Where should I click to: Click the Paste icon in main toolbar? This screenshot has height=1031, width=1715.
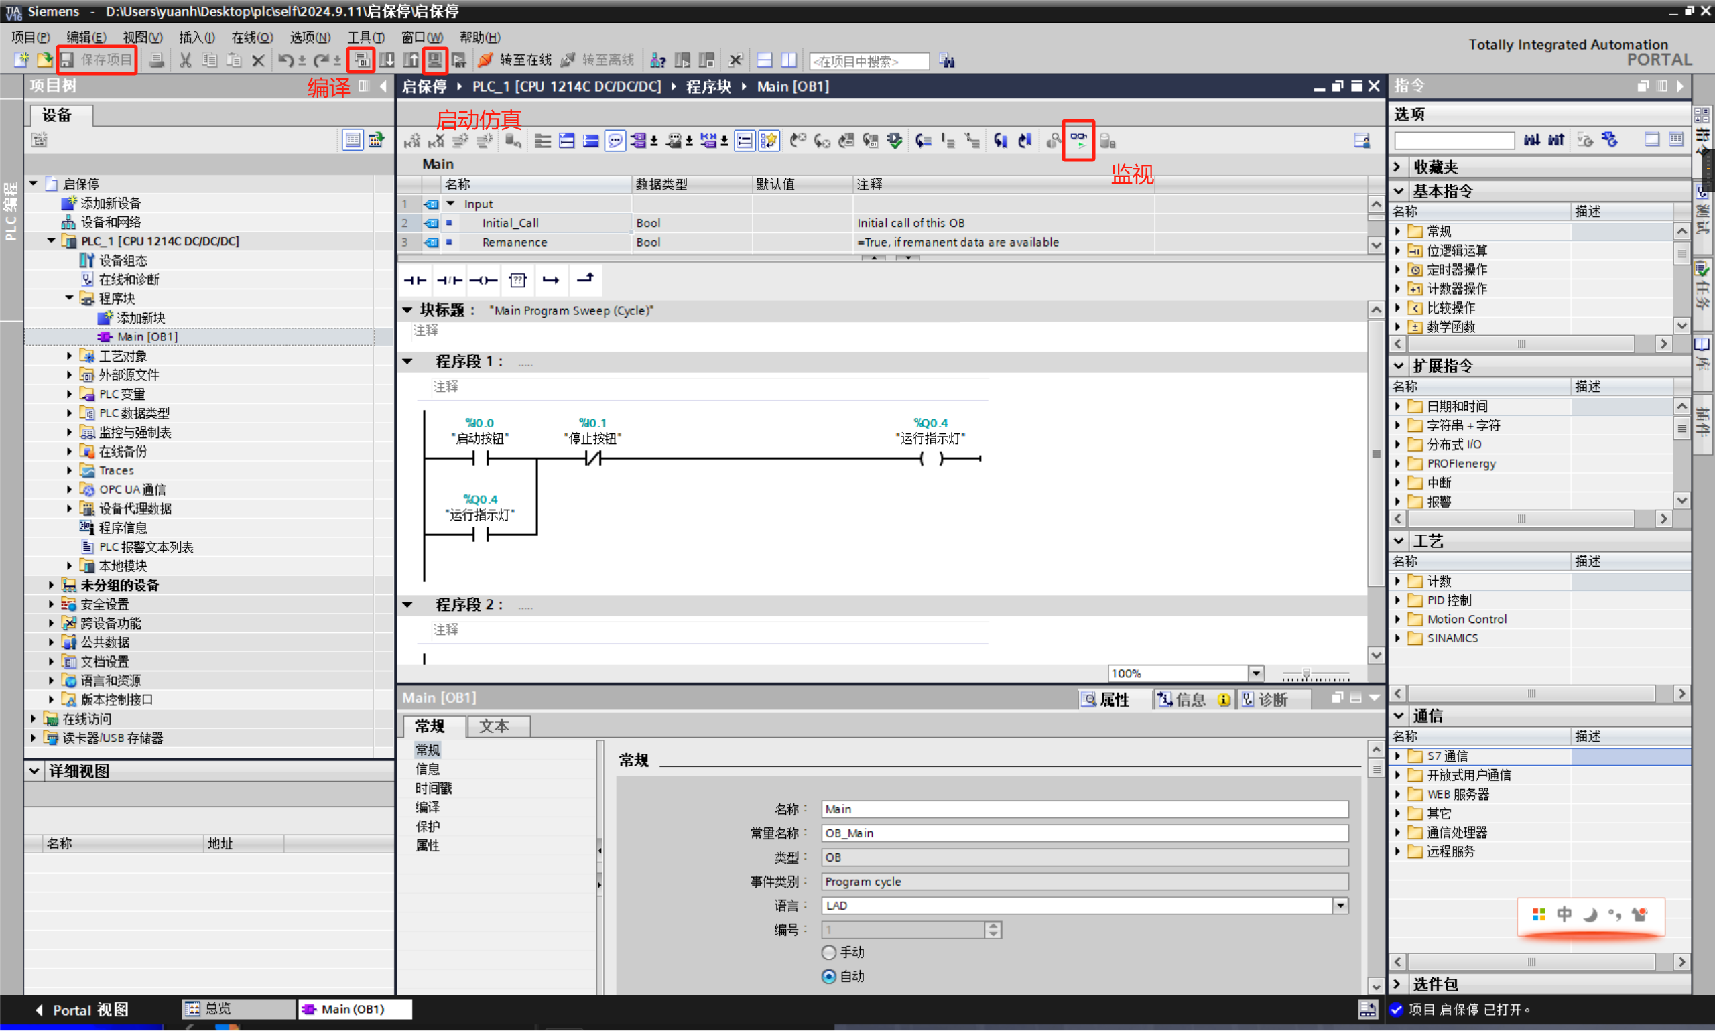tap(234, 60)
